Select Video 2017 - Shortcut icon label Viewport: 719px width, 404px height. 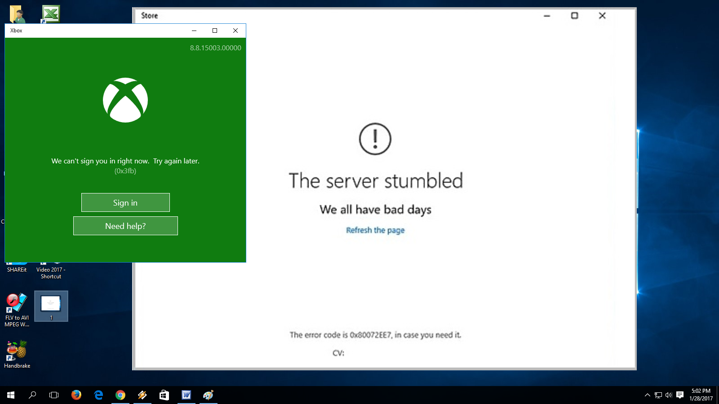[51, 273]
